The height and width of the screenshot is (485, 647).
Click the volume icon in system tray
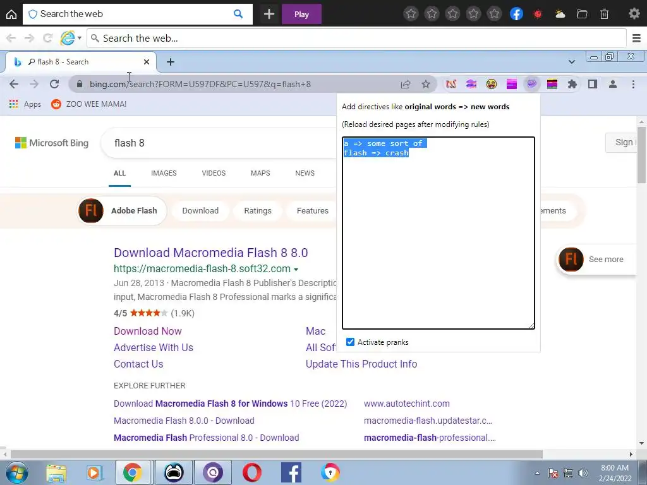click(583, 473)
